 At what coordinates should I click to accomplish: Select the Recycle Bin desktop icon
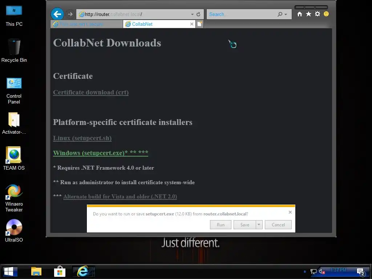pyautogui.click(x=14, y=51)
